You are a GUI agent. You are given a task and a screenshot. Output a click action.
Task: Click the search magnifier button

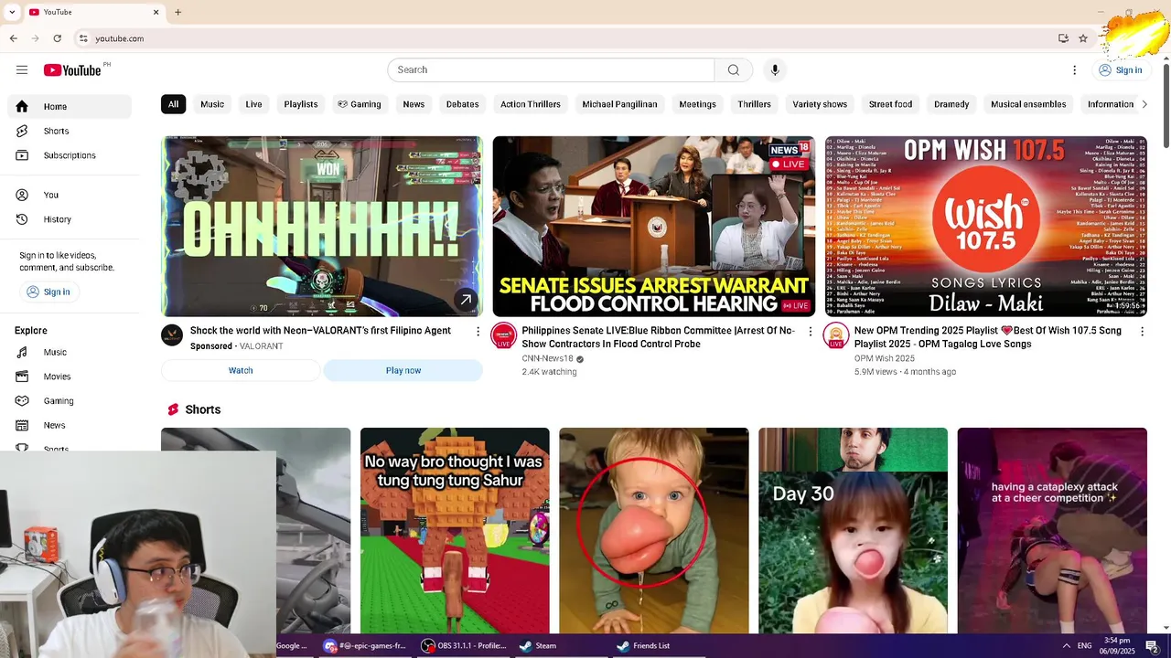(734, 70)
